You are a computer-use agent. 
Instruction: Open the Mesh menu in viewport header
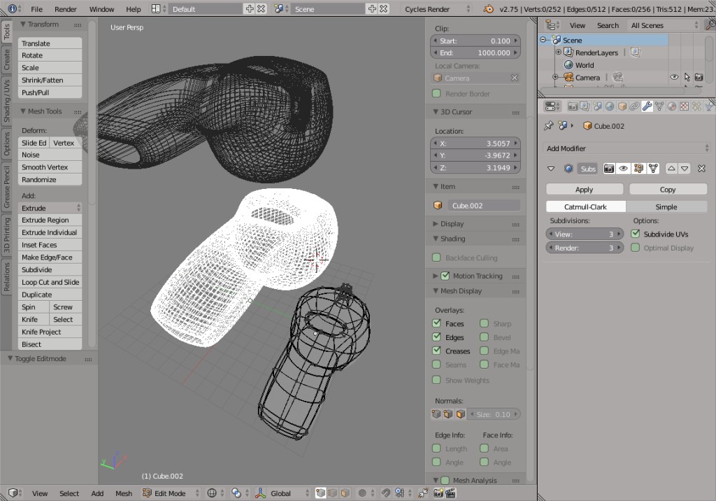(124, 493)
